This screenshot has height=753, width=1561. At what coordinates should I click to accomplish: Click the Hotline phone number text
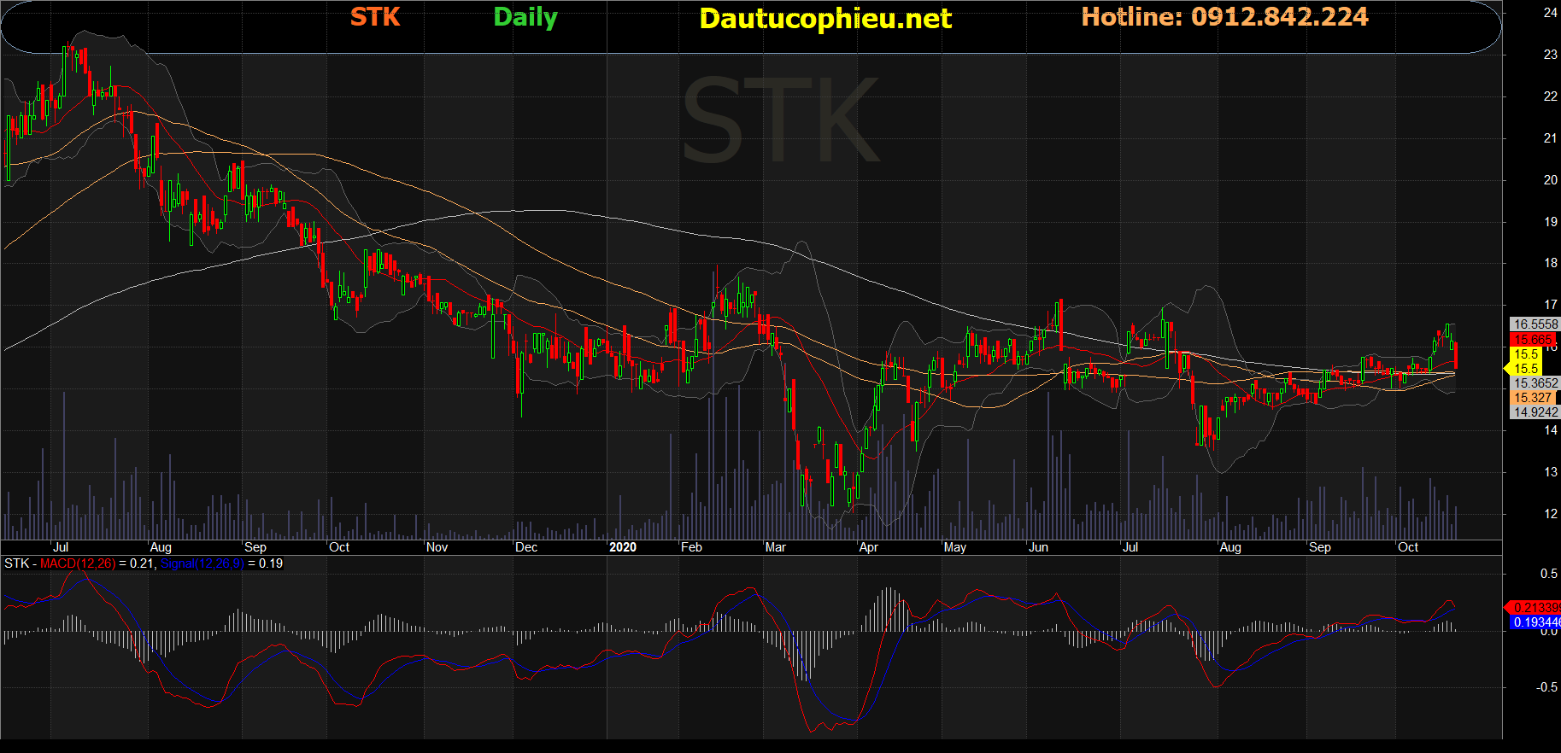pos(1224,17)
